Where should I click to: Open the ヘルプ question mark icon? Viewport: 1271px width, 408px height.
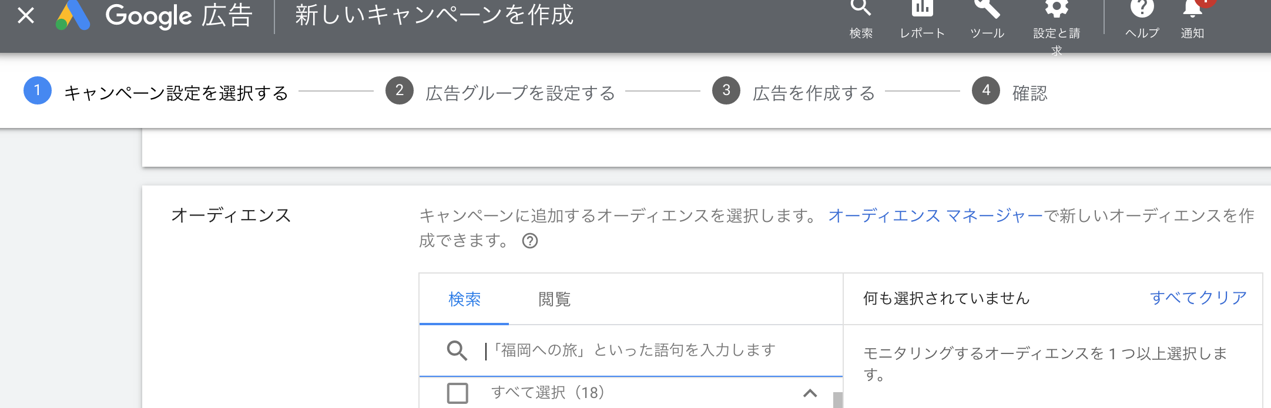pos(1142,8)
